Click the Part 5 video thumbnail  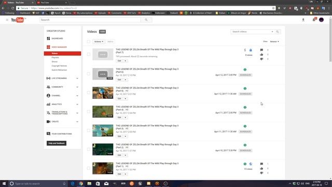(x=103, y=92)
